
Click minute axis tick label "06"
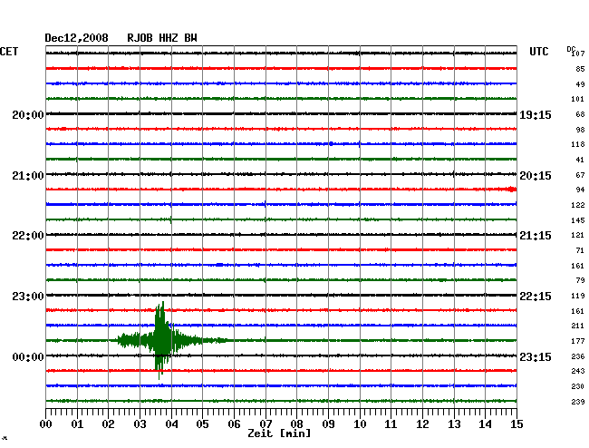click(x=234, y=424)
